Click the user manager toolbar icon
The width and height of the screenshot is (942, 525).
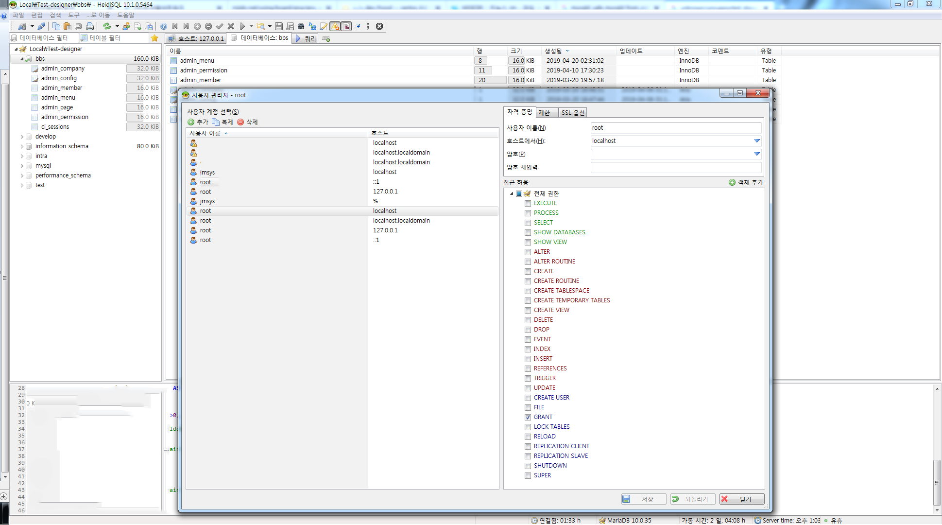[x=126, y=26]
